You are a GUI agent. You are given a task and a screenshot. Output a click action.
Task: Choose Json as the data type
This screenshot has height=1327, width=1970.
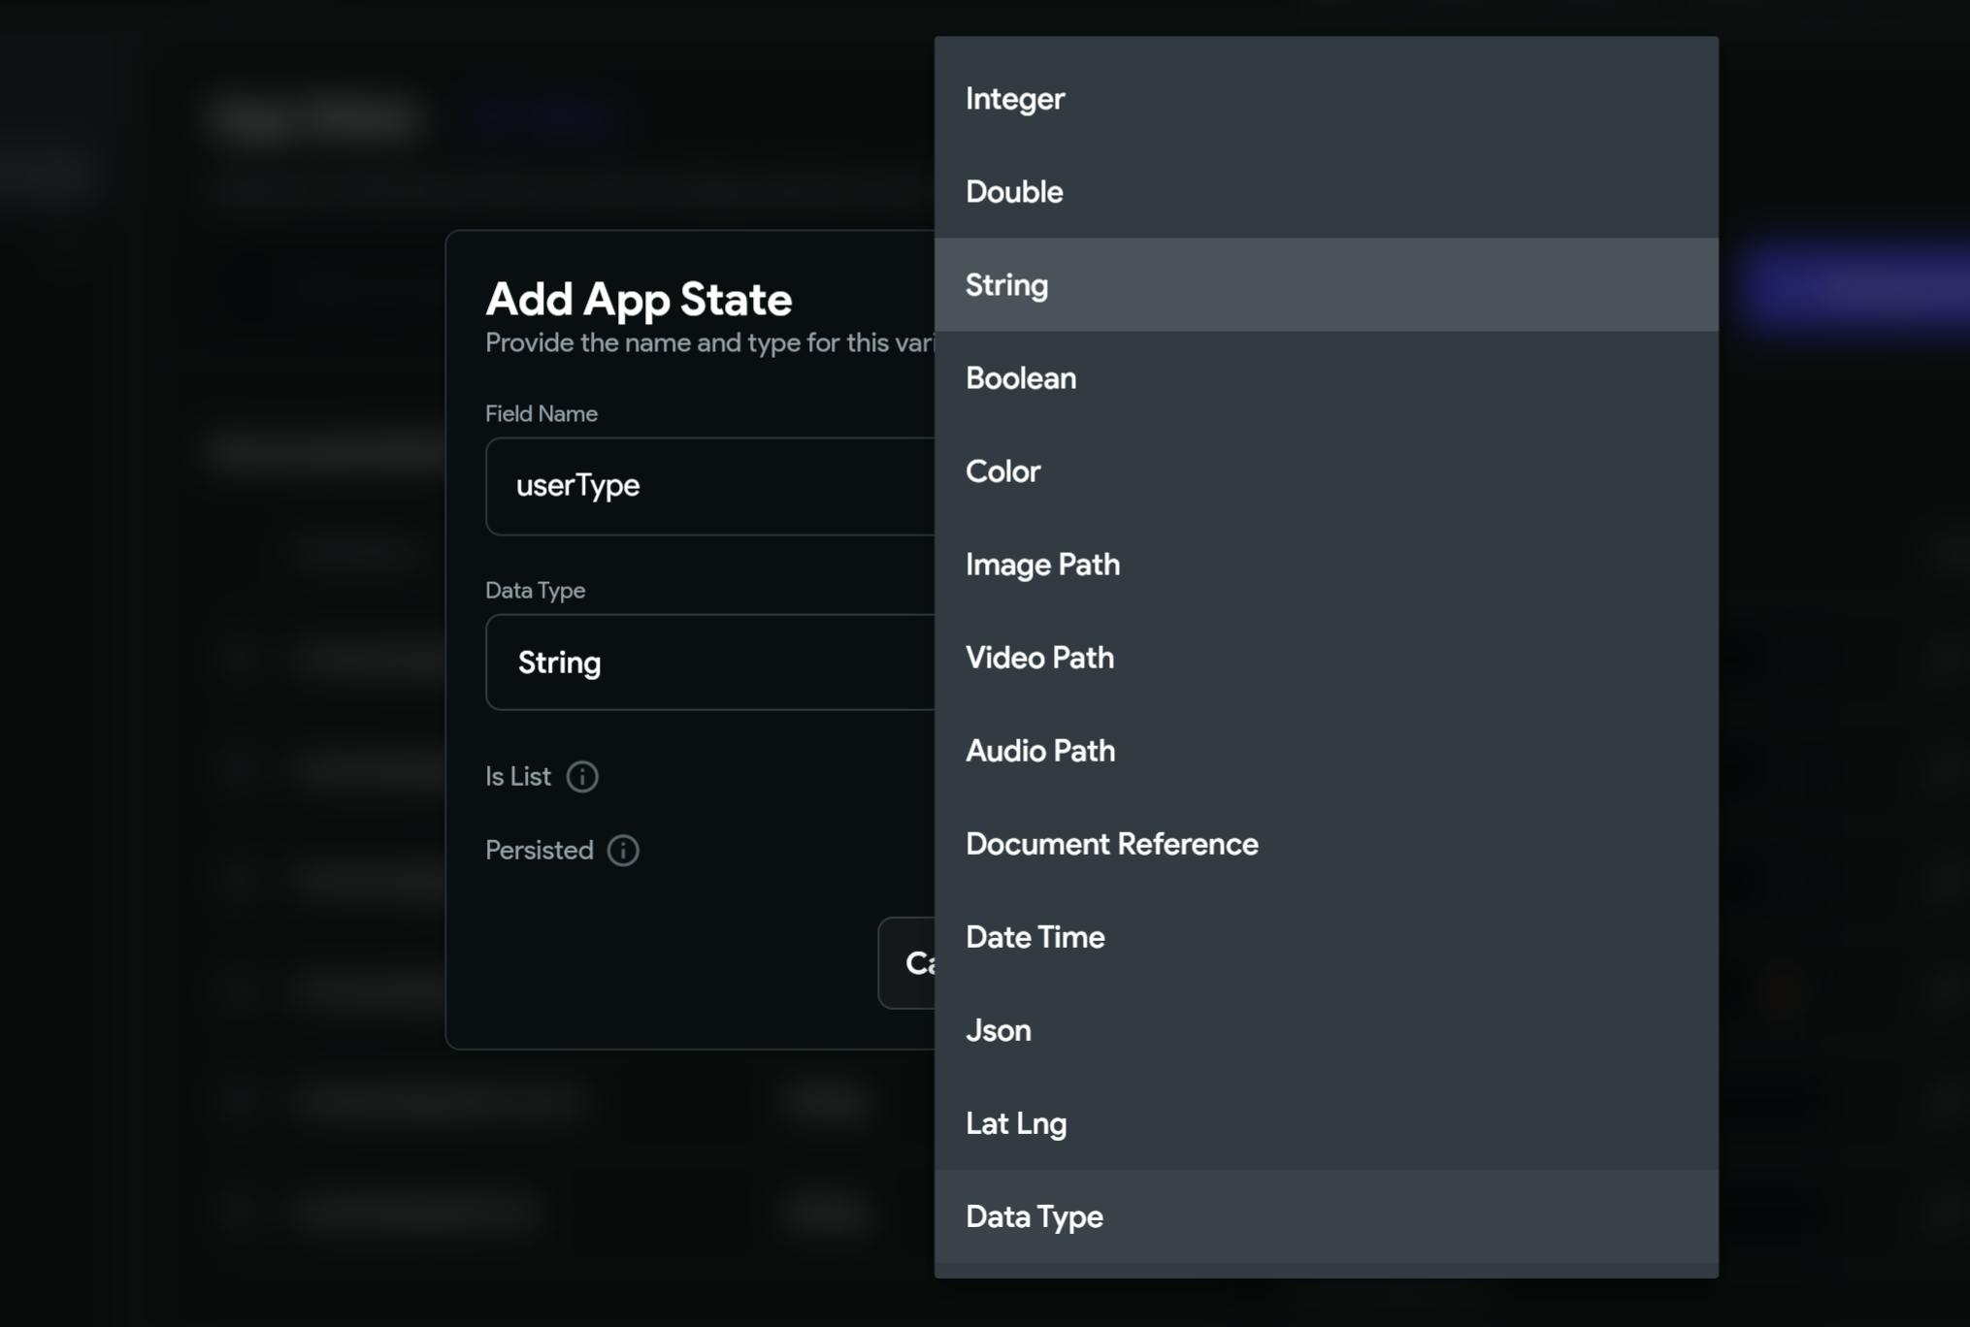coord(998,1030)
